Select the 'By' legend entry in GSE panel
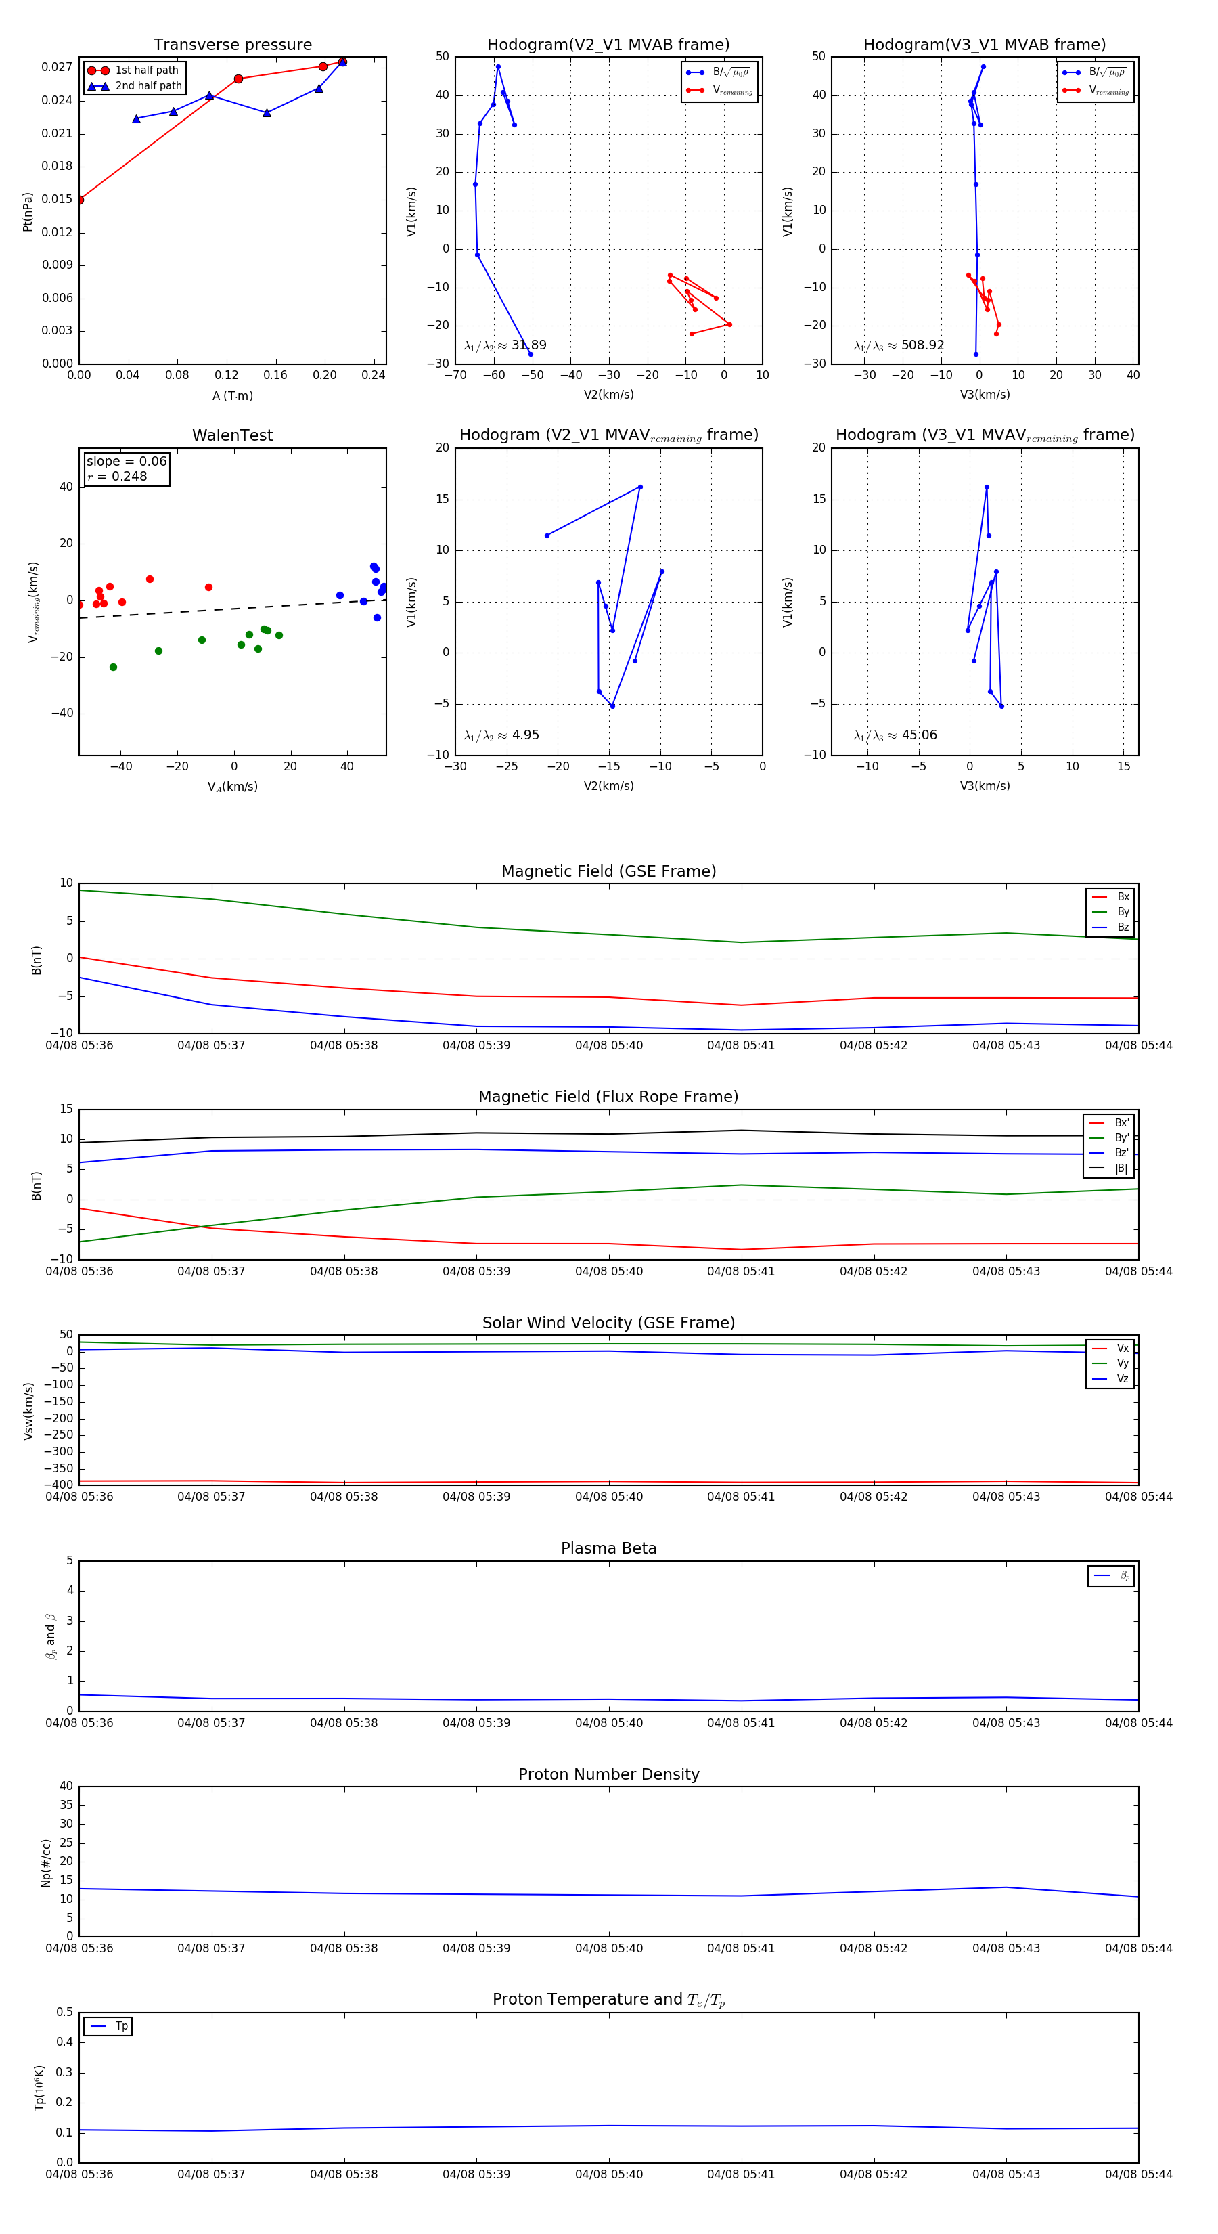Screen dimensions: 1218x2234 1110,911
